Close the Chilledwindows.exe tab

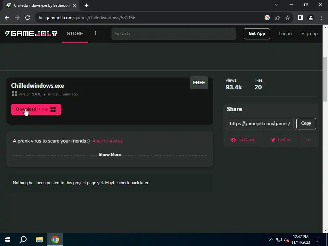coord(74,5)
